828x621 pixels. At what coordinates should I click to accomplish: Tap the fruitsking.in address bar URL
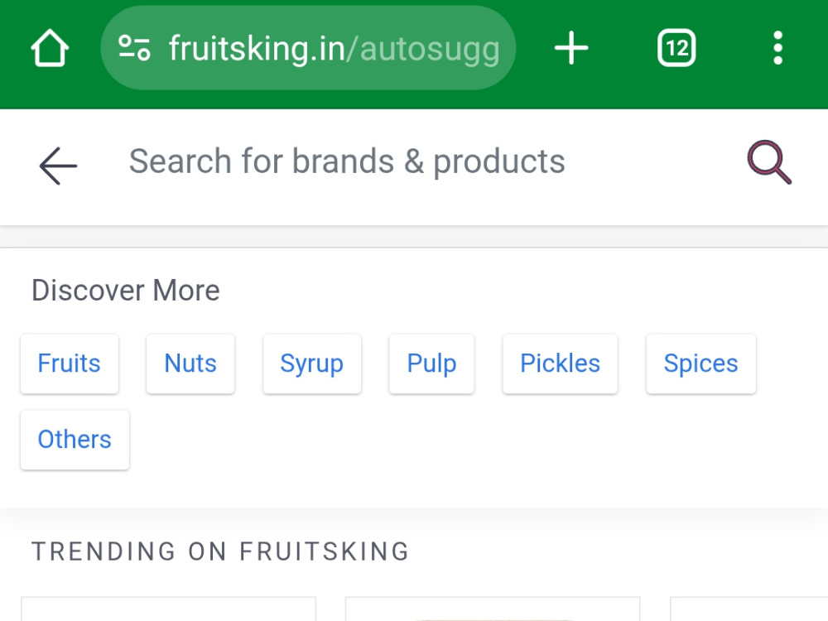[x=334, y=48]
